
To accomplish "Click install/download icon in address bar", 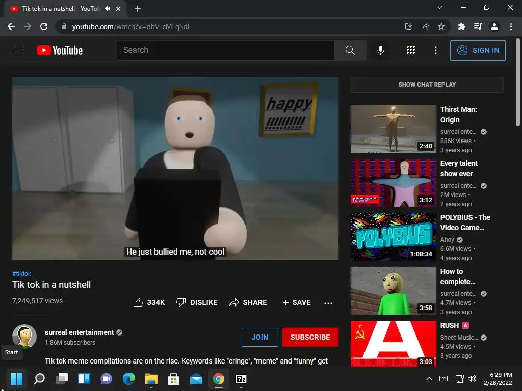I will 408,26.
